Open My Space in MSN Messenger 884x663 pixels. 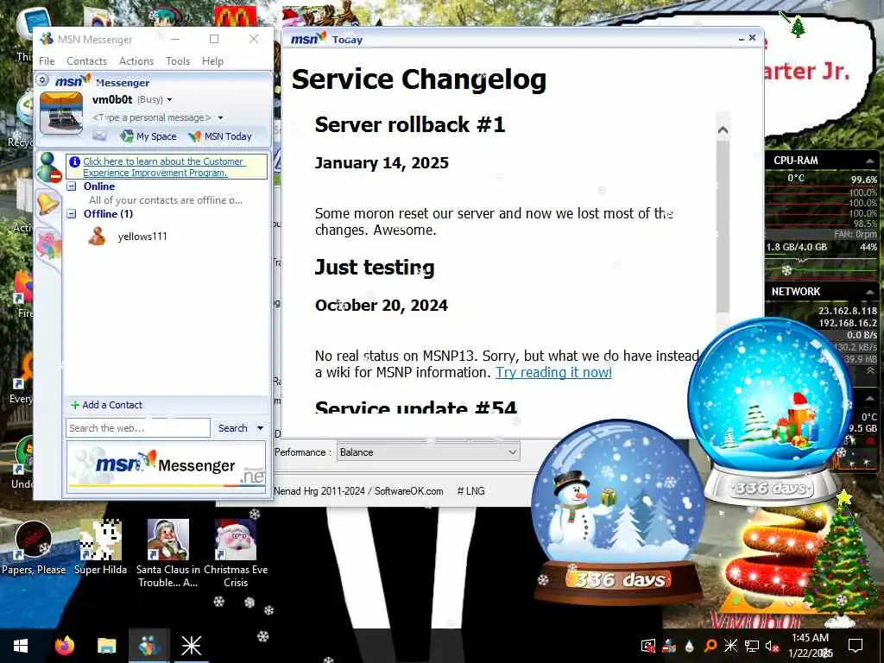point(148,136)
